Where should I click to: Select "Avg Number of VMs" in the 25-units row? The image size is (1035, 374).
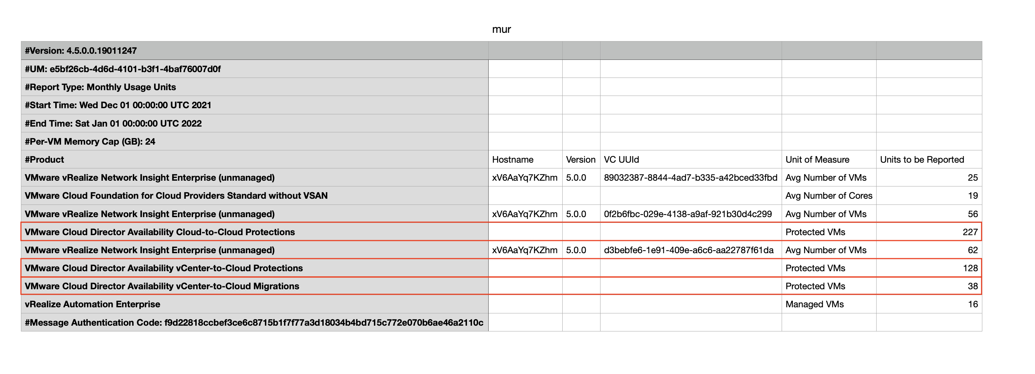coord(829,177)
